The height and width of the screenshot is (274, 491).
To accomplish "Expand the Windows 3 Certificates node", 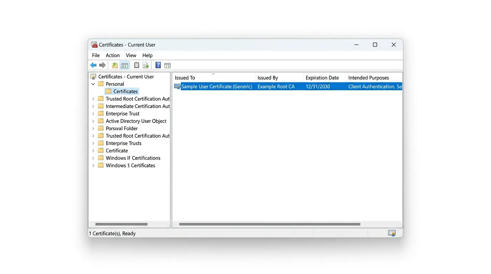I will (x=93, y=166).
